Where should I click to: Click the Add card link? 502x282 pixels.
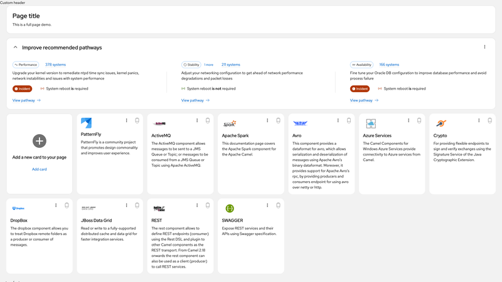[40, 169]
